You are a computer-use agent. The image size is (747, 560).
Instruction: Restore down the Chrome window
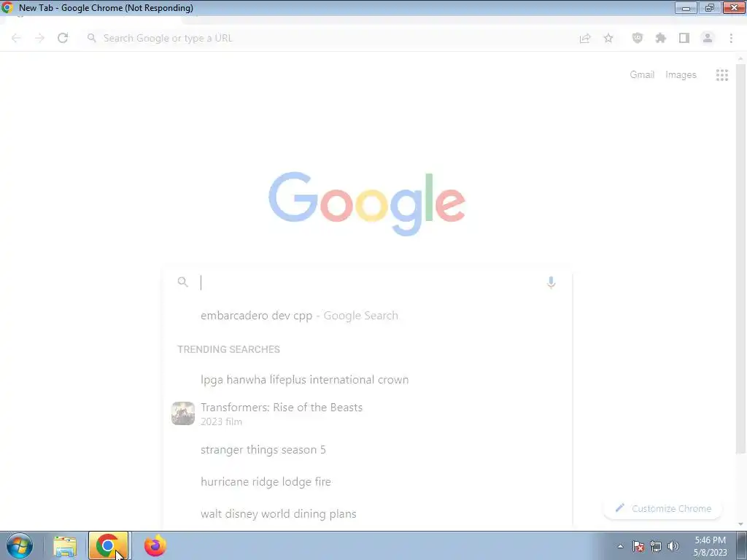coord(710,7)
